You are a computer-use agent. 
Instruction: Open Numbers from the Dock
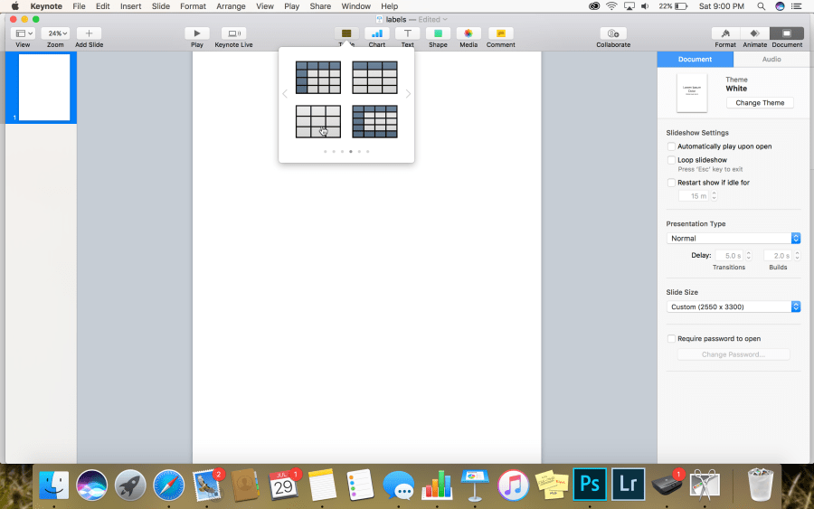(437, 485)
